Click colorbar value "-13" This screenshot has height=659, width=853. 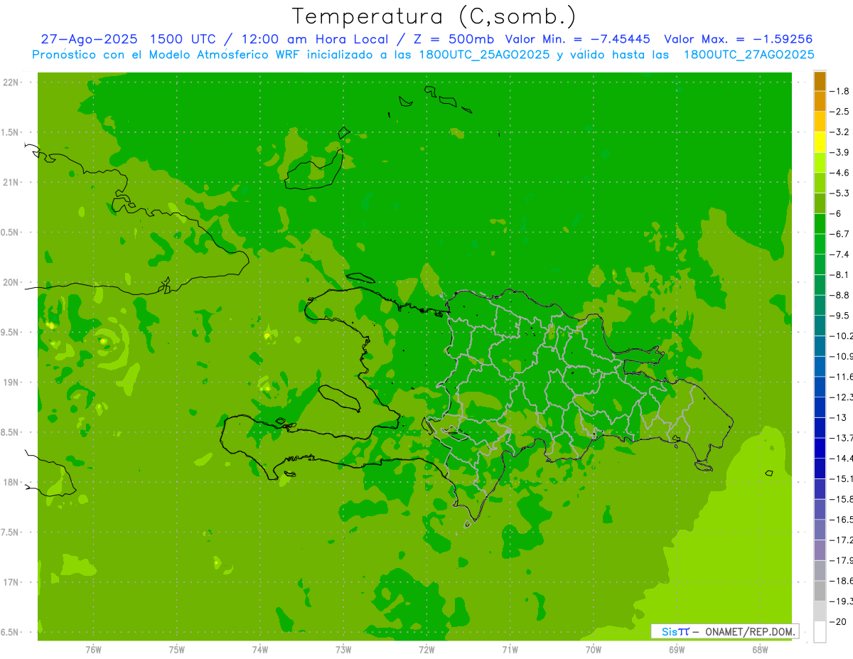[x=837, y=417]
